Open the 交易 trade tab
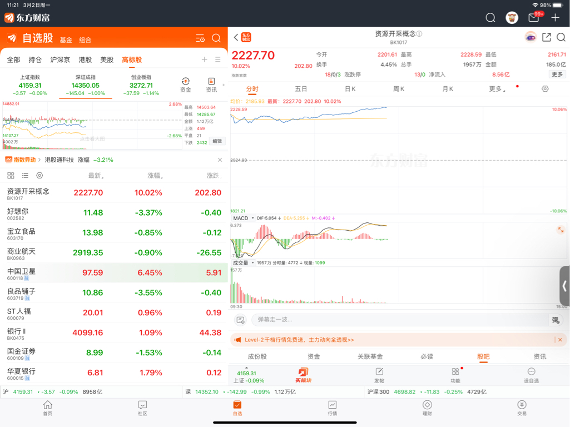 coord(522,408)
